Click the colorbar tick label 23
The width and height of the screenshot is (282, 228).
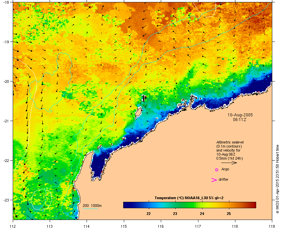pos(175,214)
